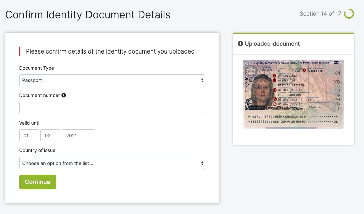Click the green Continue button
The image size is (364, 214).
pos(38,182)
